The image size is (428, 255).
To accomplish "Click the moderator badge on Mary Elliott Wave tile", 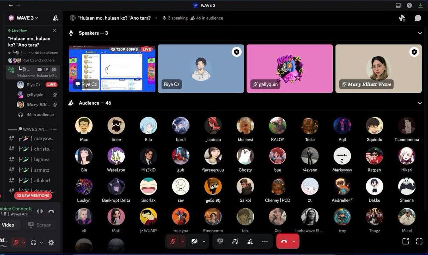I will [414, 52].
